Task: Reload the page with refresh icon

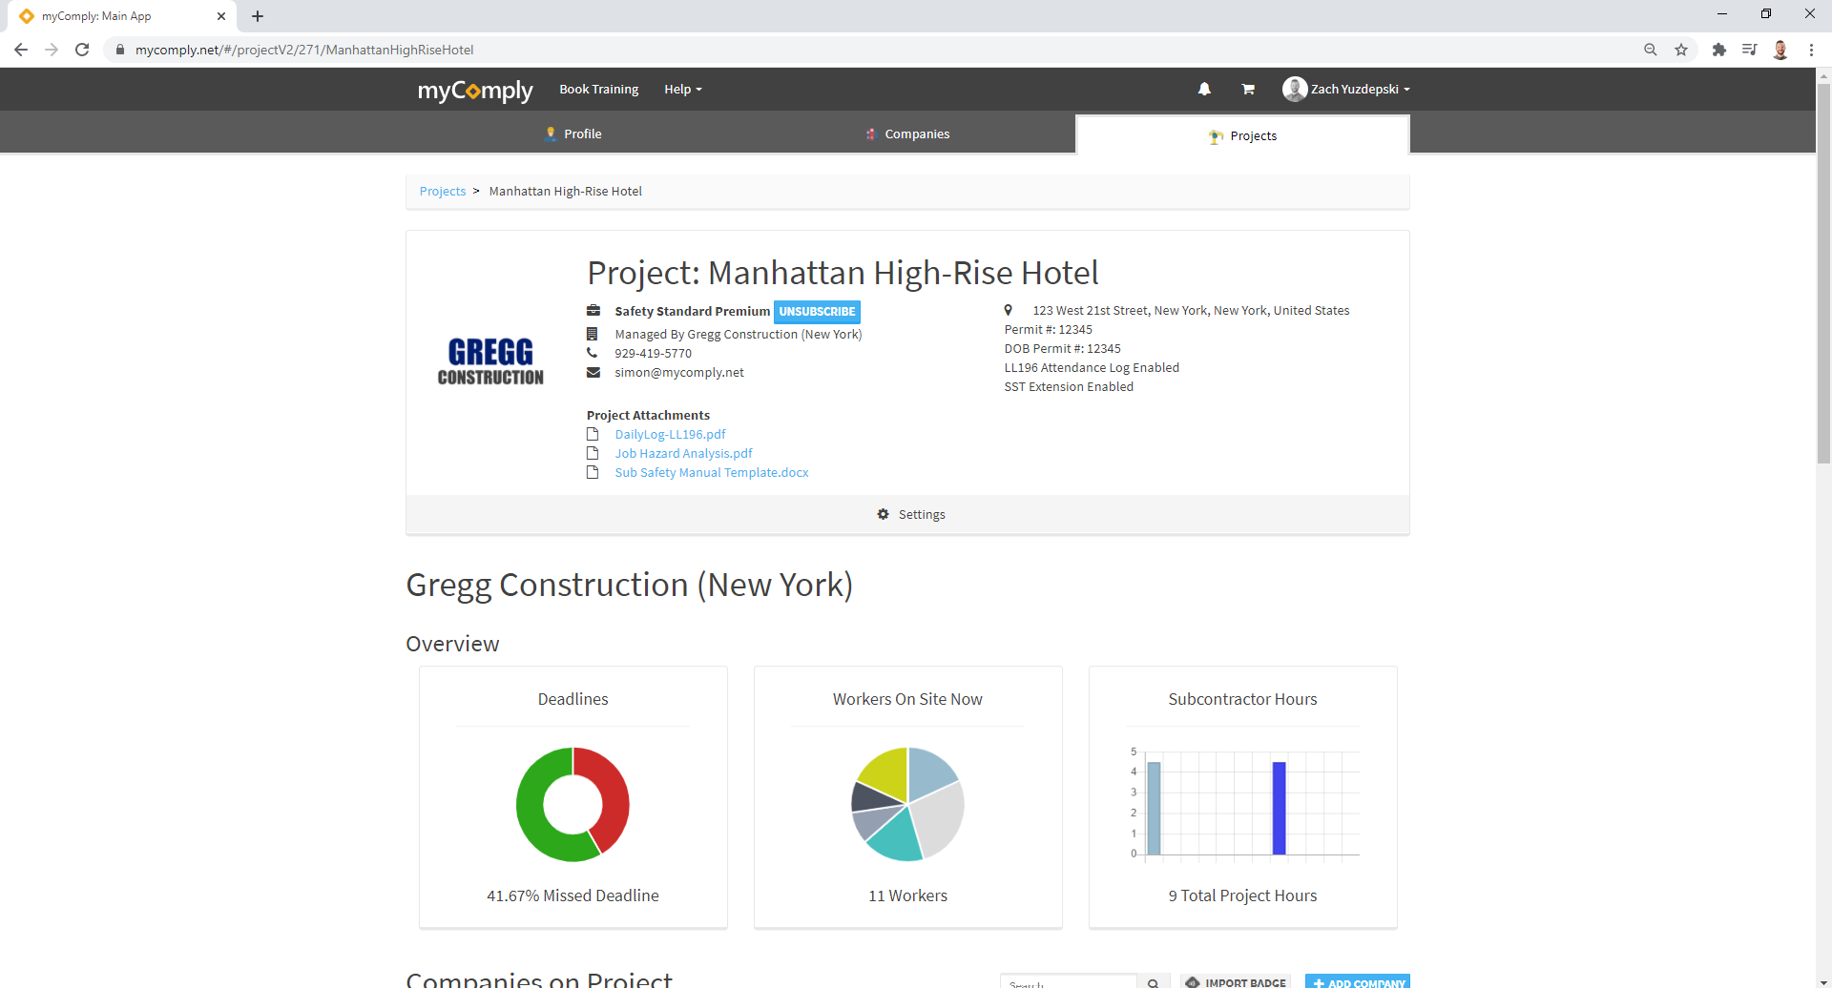Action: (x=82, y=50)
